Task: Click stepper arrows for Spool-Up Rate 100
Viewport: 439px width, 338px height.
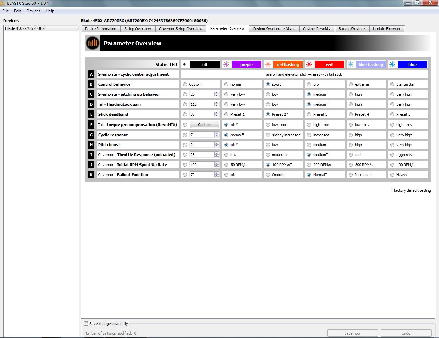Action: coord(217,165)
